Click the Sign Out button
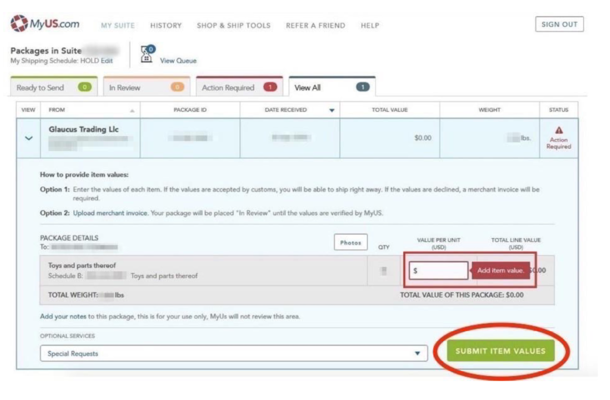 559,24
